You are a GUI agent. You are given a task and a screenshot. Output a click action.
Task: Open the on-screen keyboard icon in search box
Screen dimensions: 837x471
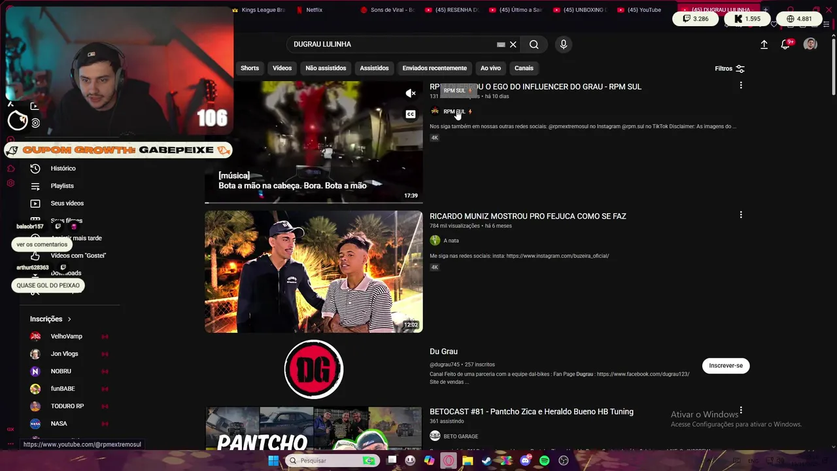click(x=501, y=44)
